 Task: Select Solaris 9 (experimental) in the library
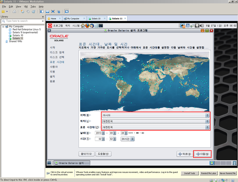(25, 32)
